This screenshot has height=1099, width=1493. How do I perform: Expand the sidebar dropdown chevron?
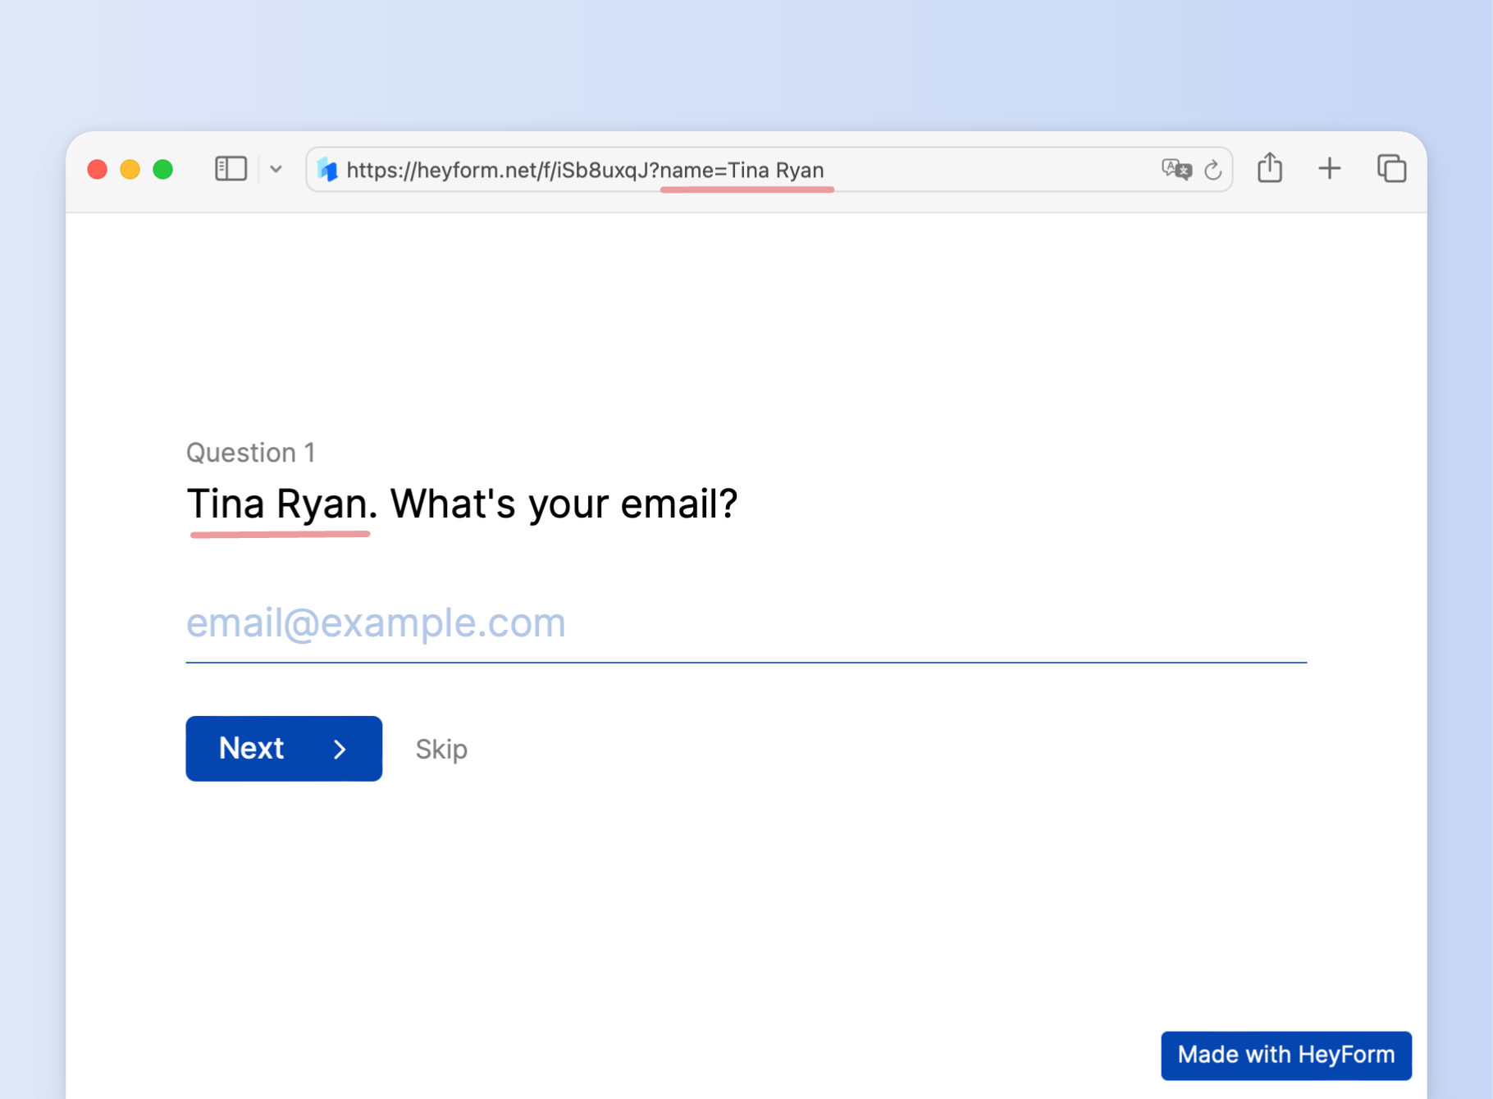click(276, 170)
